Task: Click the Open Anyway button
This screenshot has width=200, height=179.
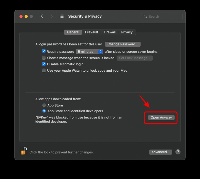Action: pos(161,117)
